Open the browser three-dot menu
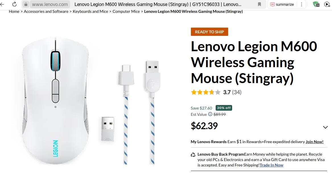The width and height of the screenshot is (332, 173). point(302,4)
